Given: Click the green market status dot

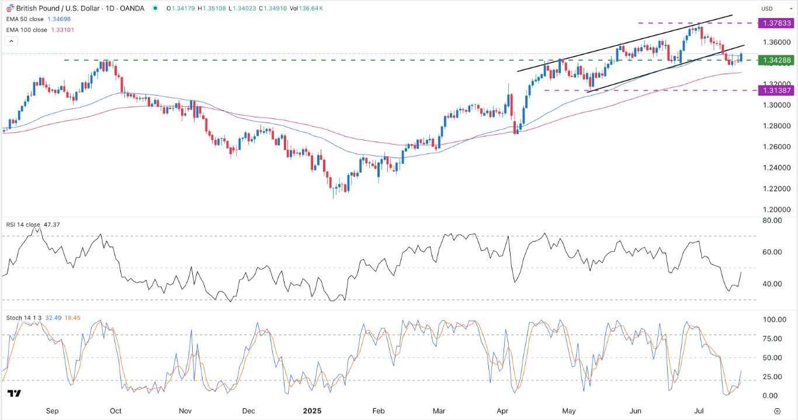Looking at the screenshot, I should [x=155, y=9].
